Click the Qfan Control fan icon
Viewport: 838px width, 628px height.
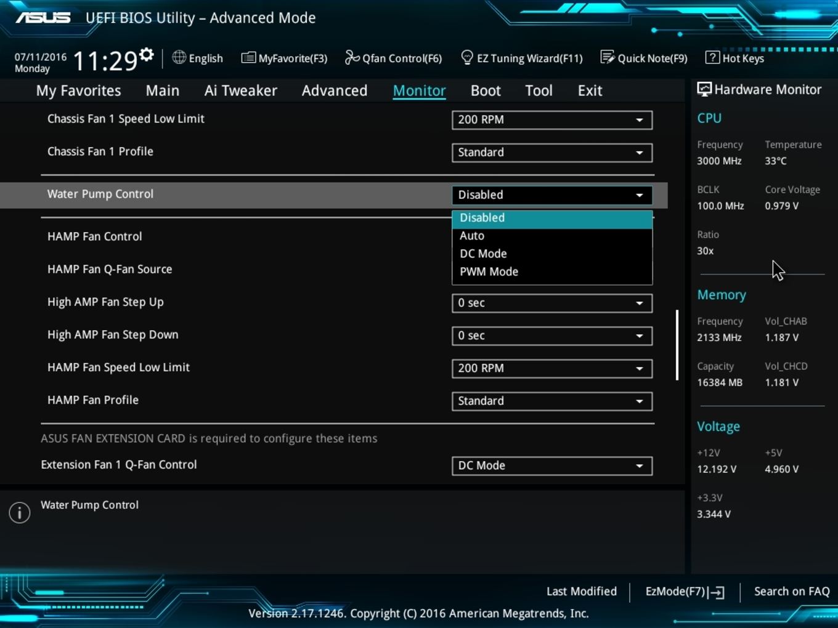pos(352,58)
